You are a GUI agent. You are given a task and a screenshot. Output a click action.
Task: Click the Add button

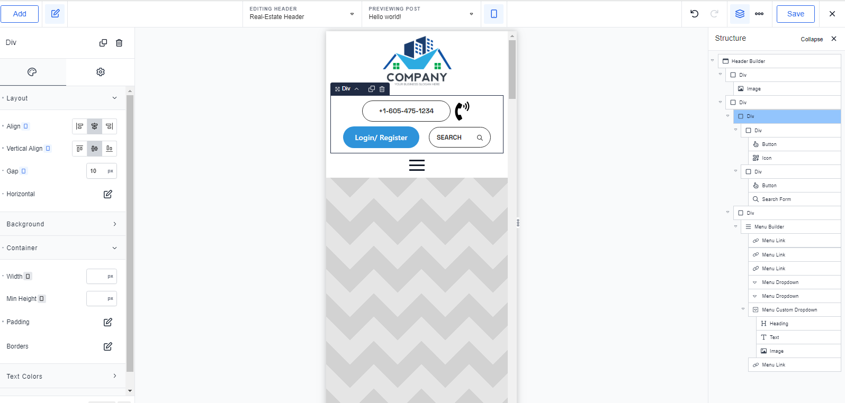click(20, 14)
